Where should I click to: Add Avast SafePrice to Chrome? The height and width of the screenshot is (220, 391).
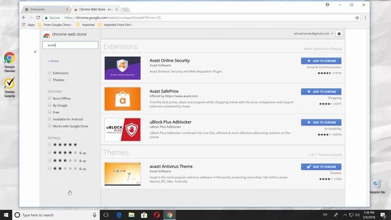(321, 92)
